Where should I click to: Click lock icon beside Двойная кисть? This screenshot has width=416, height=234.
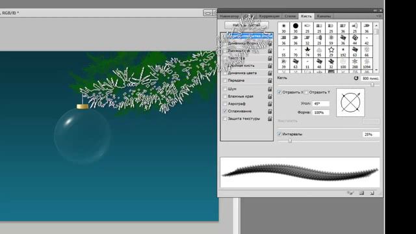pyautogui.click(x=270, y=66)
